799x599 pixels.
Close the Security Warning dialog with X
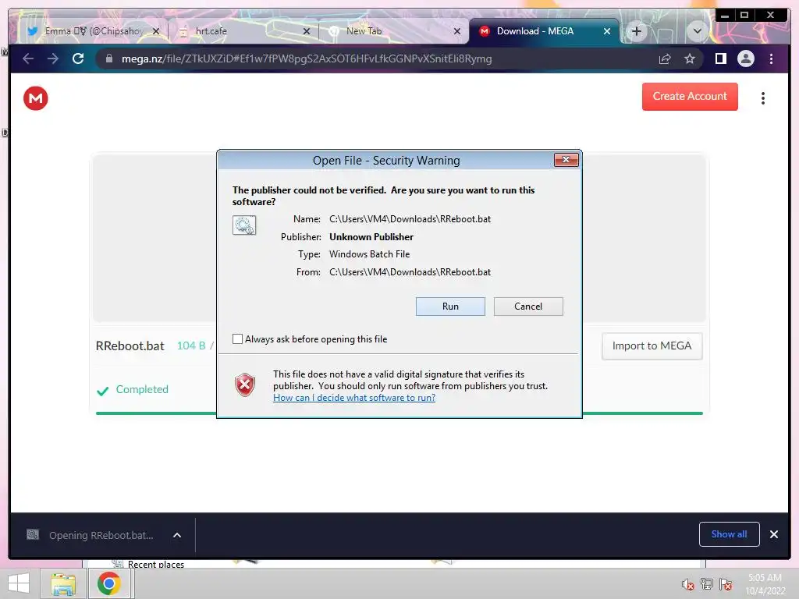566,160
